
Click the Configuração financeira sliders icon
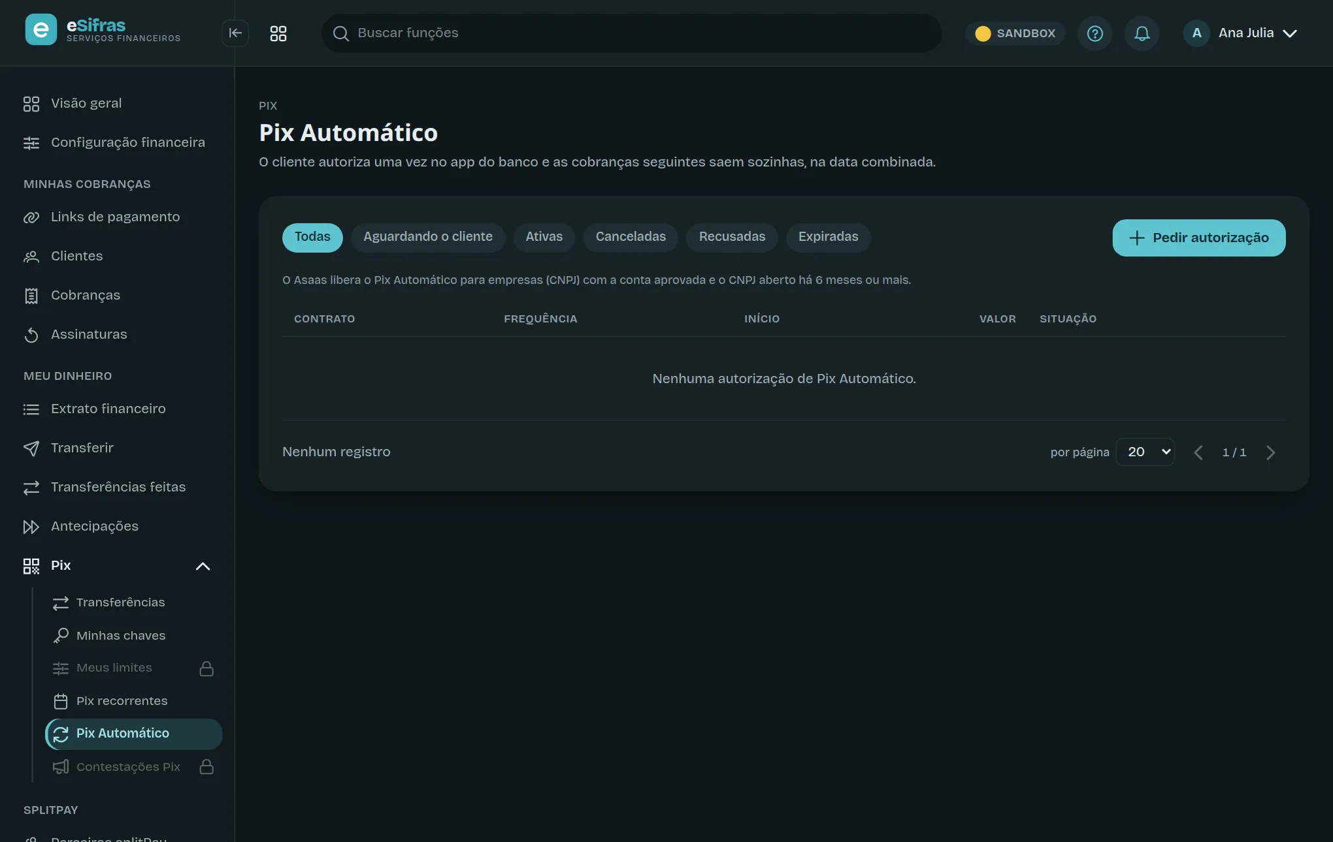pos(31,143)
